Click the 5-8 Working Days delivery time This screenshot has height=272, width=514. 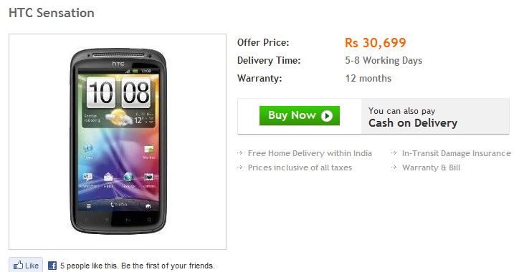[x=384, y=61]
